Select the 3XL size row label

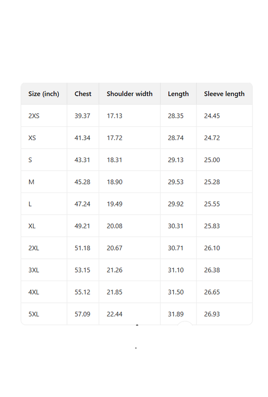point(34,270)
